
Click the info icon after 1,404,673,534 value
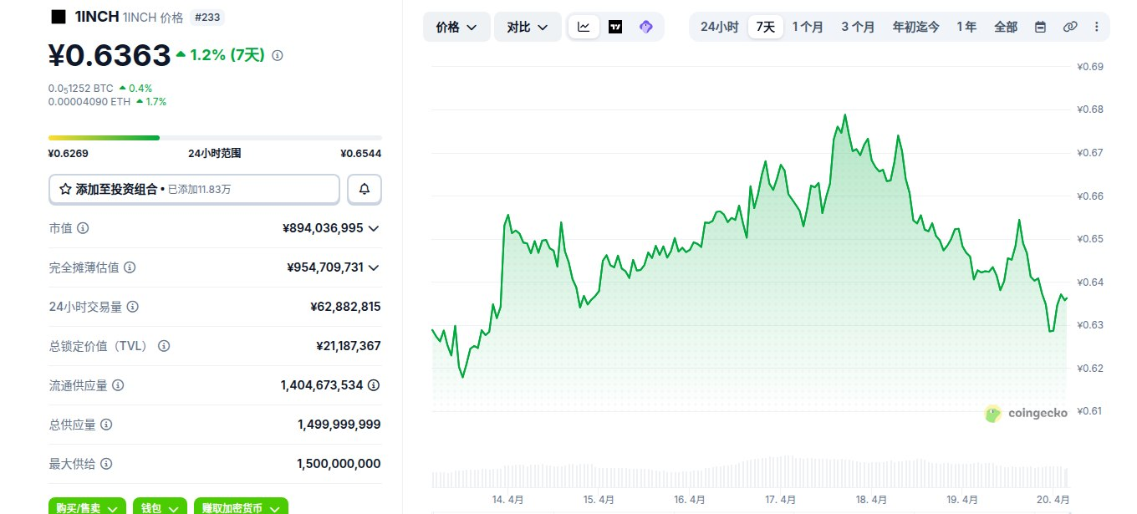[x=374, y=385]
